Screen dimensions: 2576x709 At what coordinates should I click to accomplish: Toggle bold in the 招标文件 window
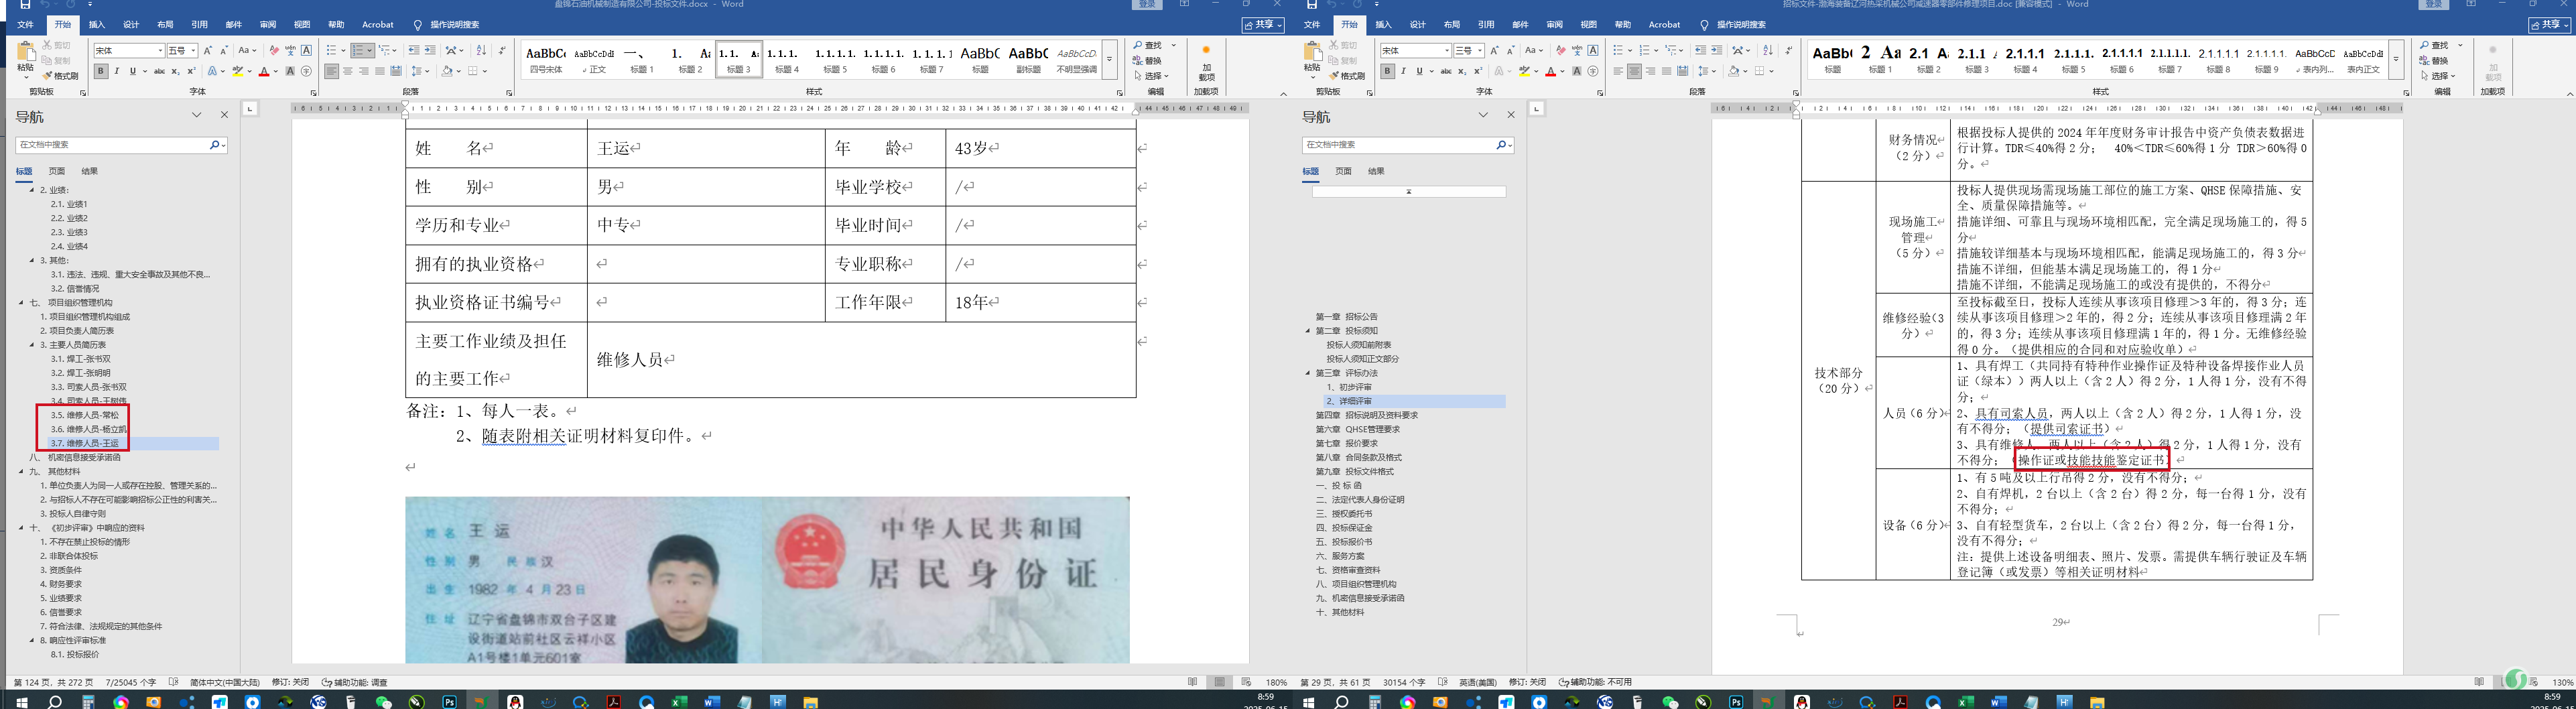click(1387, 71)
